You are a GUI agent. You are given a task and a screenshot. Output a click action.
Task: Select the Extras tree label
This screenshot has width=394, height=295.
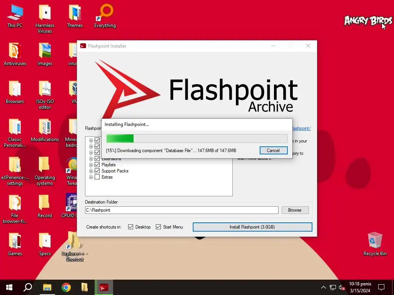(x=107, y=177)
